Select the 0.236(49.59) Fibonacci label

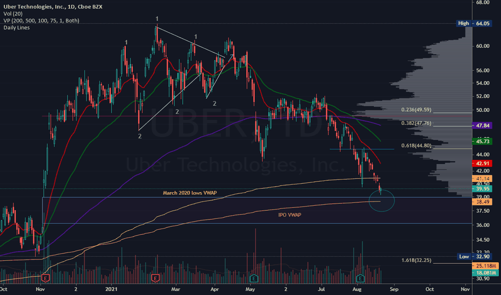pyautogui.click(x=416, y=110)
